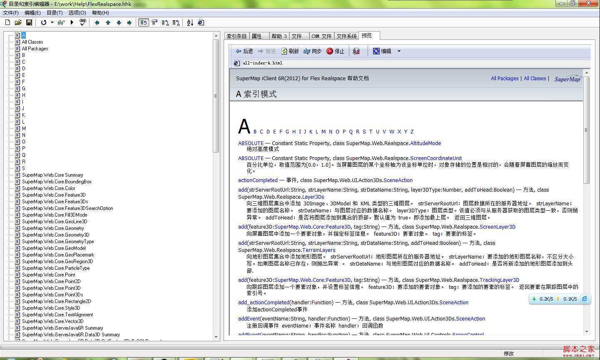The width and height of the screenshot is (600, 360).
Task: Select SuperMap.Web.Core Summary in the tree
Action: tap(52, 175)
